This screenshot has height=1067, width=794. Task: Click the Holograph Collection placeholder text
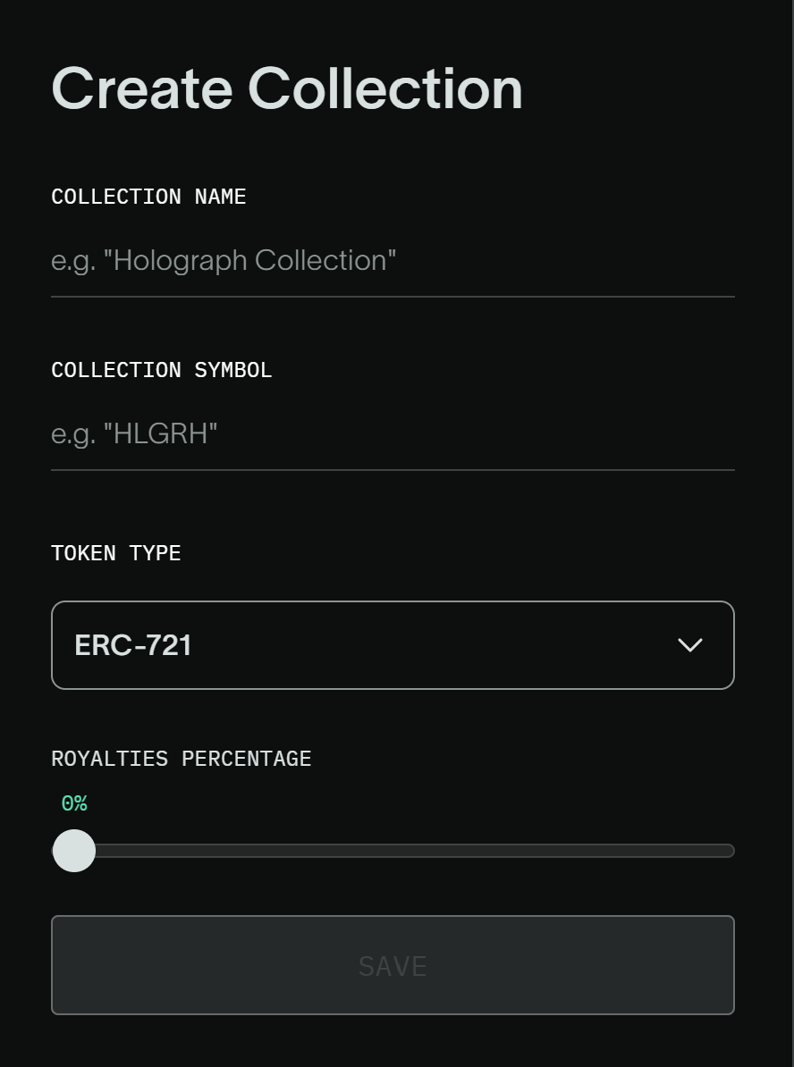point(223,260)
